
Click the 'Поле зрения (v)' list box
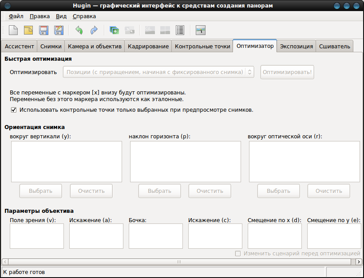tap(37, 236)
